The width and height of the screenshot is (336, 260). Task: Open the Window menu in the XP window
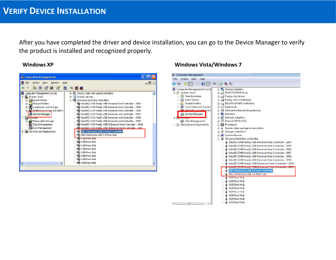pyautogui.click(x=55, y=83)
